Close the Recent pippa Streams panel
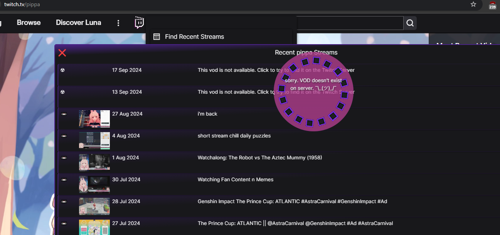Viewport: 500px width, 235px height. (62, 53)
